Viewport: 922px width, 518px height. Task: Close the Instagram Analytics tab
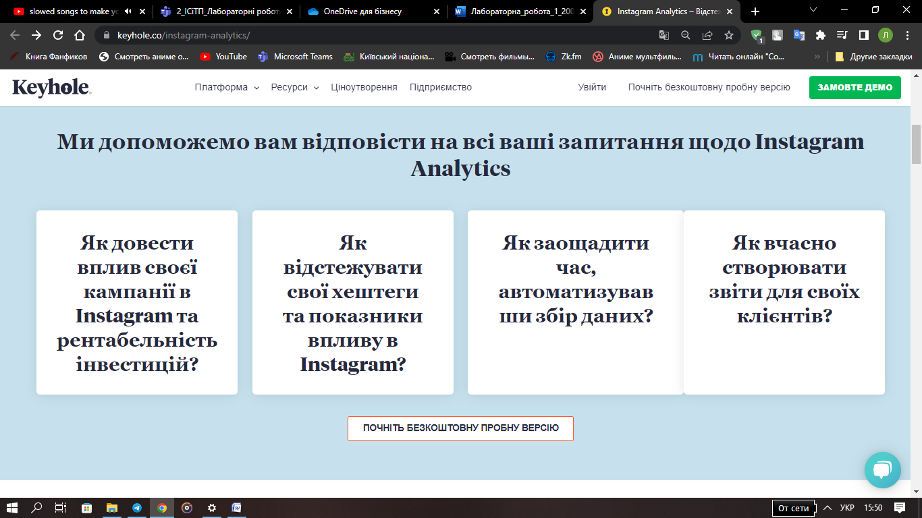(x=729, y=11)
